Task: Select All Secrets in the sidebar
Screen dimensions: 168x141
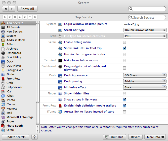Action: point(13,27)
